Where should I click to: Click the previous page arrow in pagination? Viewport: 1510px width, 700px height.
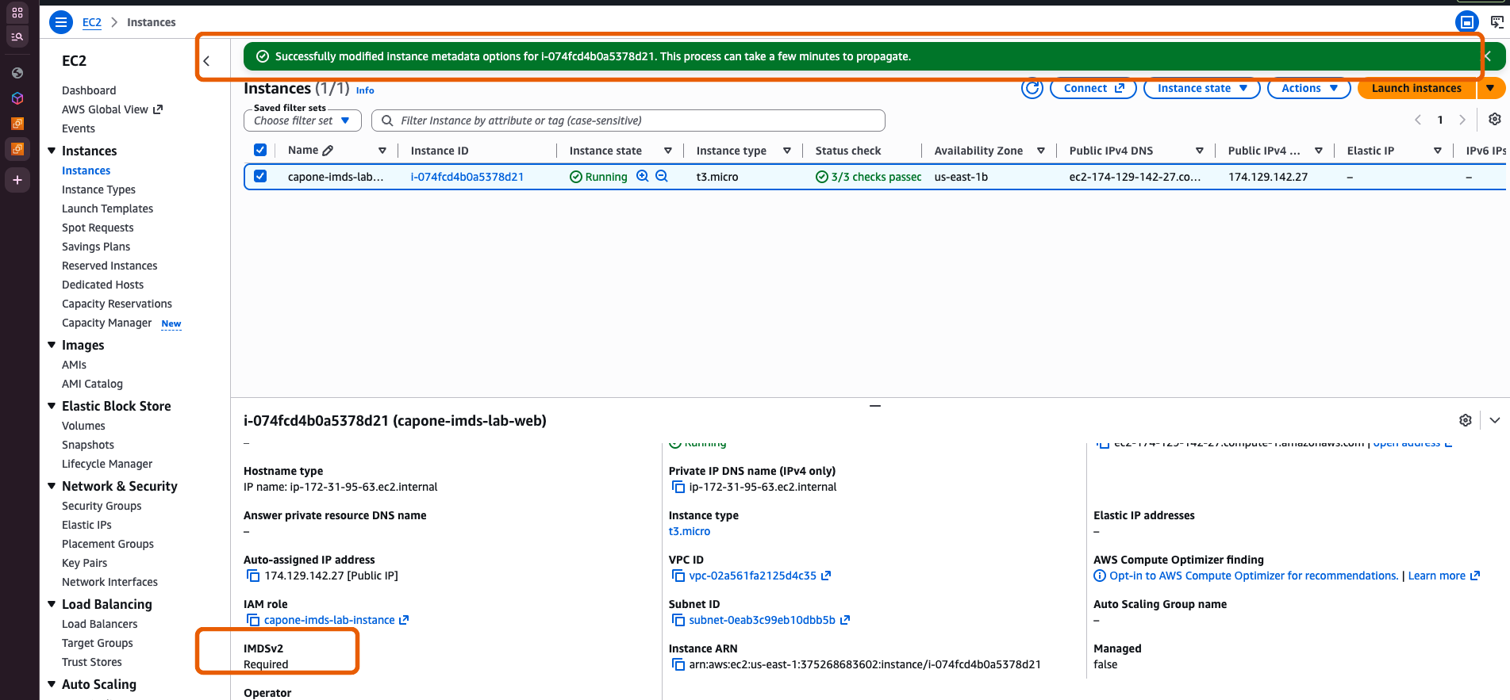click(1418, 120)
